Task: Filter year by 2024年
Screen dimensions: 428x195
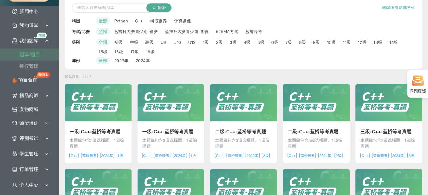Action: [143, 61]
